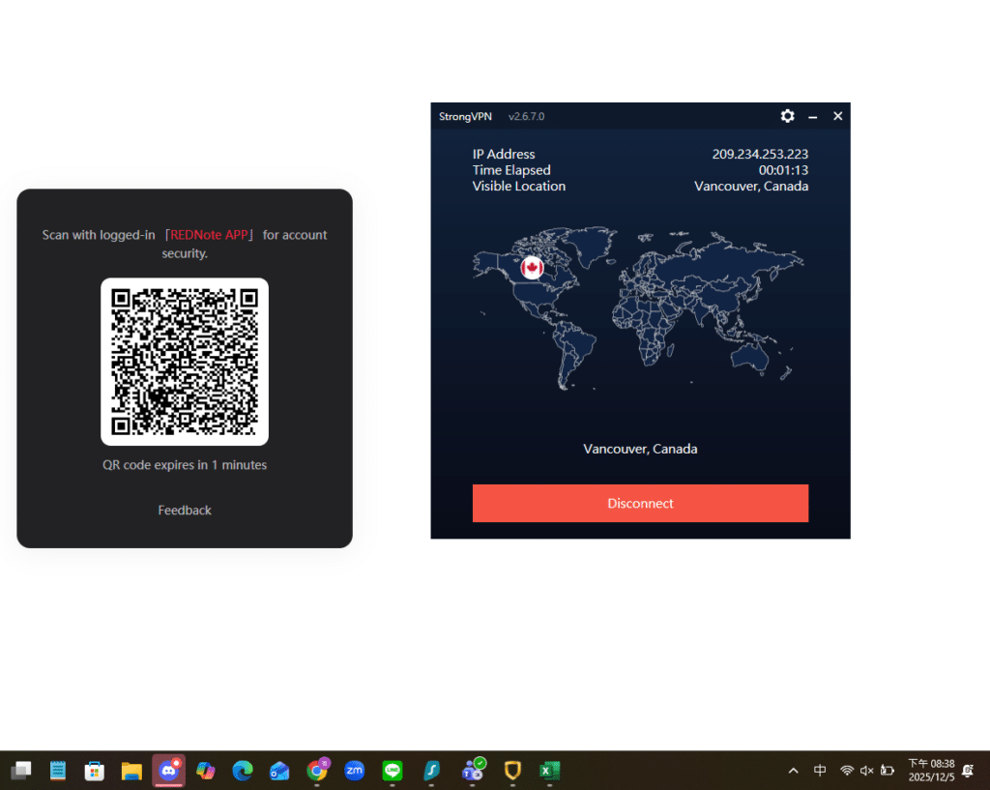Open Microsoft Teams taskbar icon
The width and height of the screenshot is (990, 790).
[472, 771]
